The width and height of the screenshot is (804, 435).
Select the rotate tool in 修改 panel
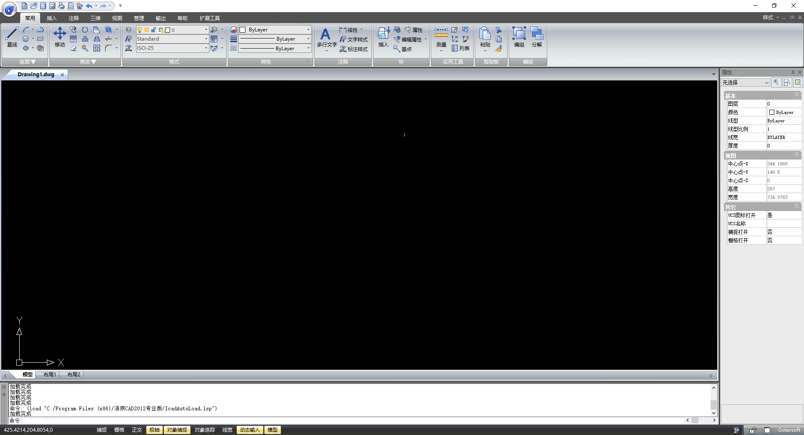click(85, 29)
